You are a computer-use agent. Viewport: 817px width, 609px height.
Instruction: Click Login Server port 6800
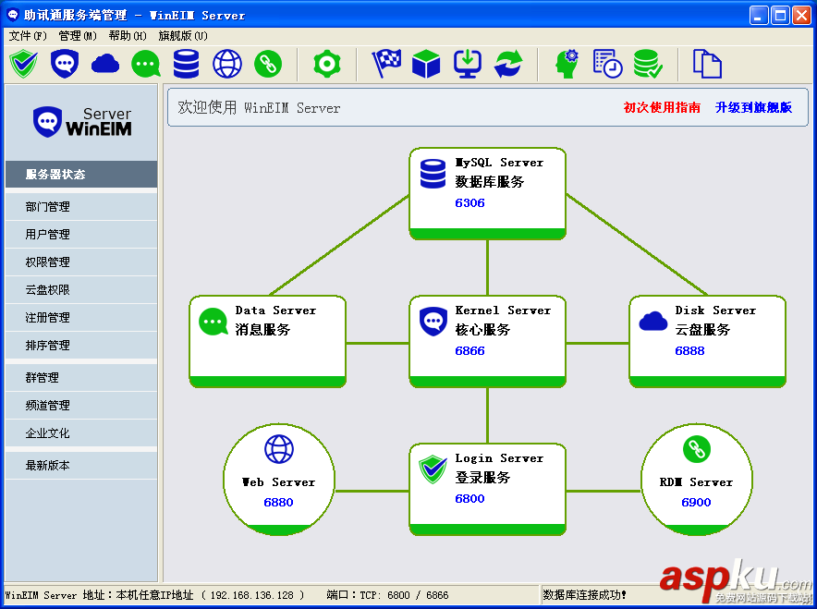coord(469,498)
